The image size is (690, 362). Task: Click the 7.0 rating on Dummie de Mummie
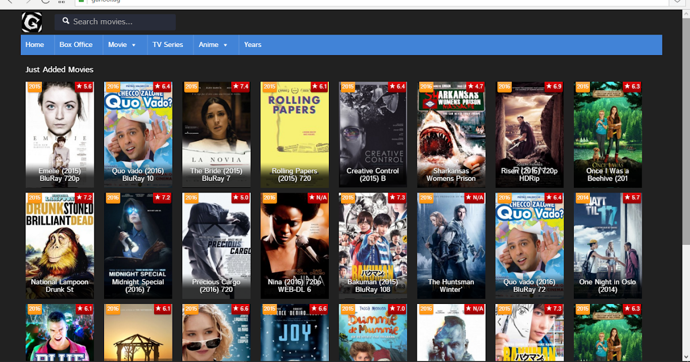click(x=397, y=309)
